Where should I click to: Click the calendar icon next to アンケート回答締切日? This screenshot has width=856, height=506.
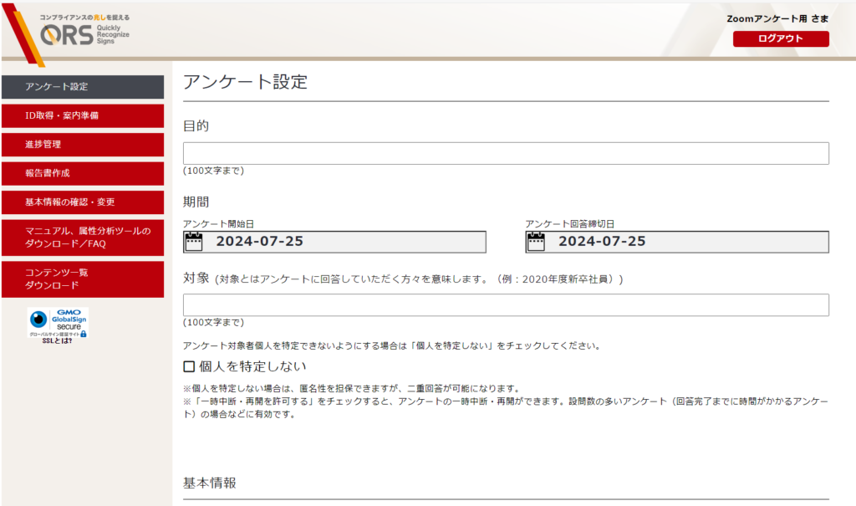[535, 242]
